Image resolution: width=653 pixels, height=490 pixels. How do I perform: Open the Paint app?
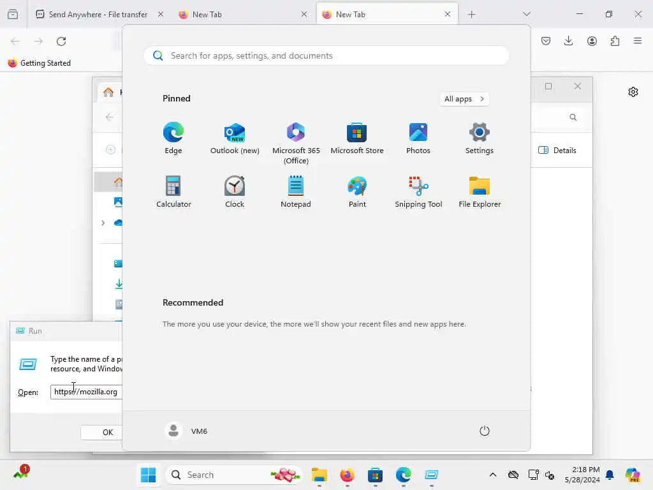(357, 192)
